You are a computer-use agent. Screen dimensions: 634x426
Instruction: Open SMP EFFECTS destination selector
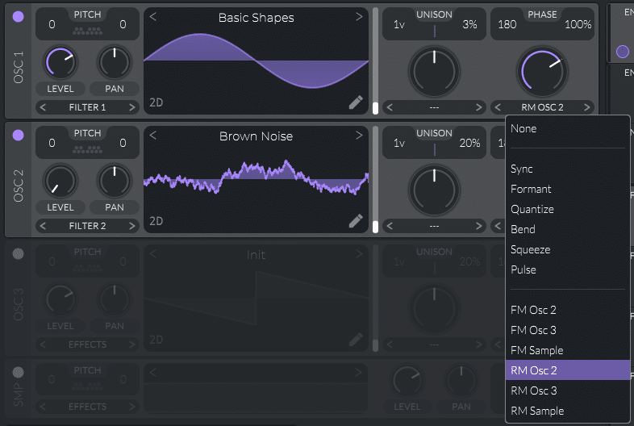(x=87, y=406)
